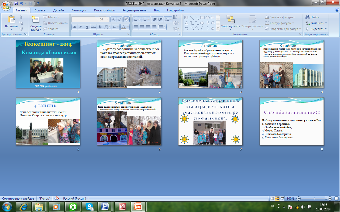Choose the isosceles triangle shape
Image resolution: width=340 pixels, height=212 pixels.
tap(186, 23)
